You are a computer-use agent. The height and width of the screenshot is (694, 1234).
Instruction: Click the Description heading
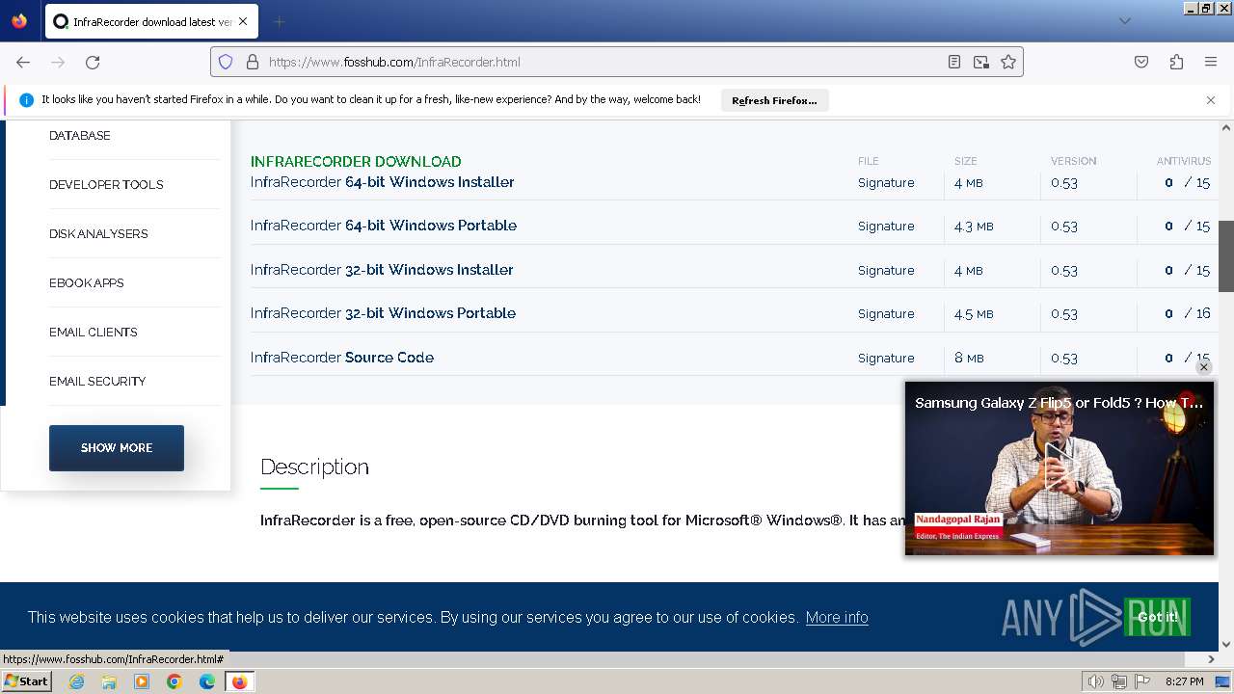pos(314,467)
